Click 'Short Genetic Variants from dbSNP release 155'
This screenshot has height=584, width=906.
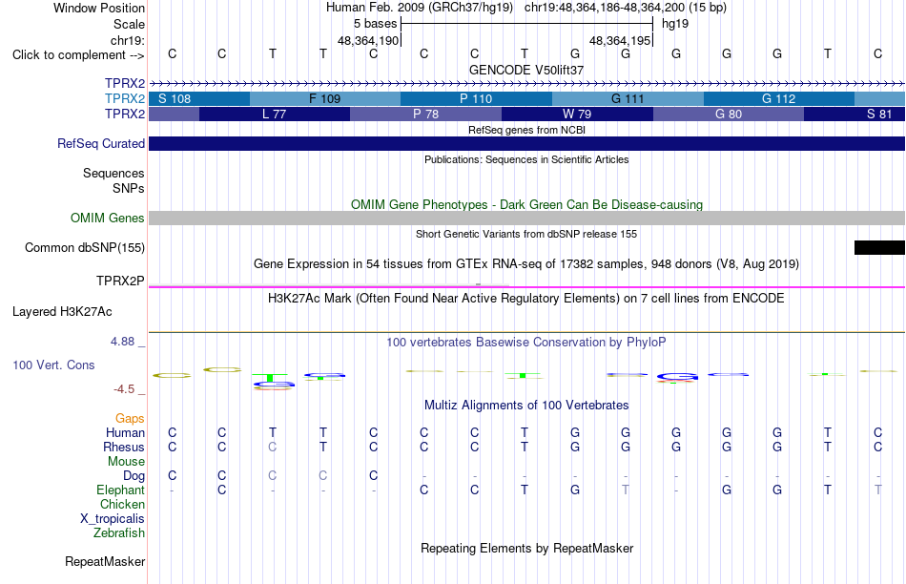pos(526,234)
